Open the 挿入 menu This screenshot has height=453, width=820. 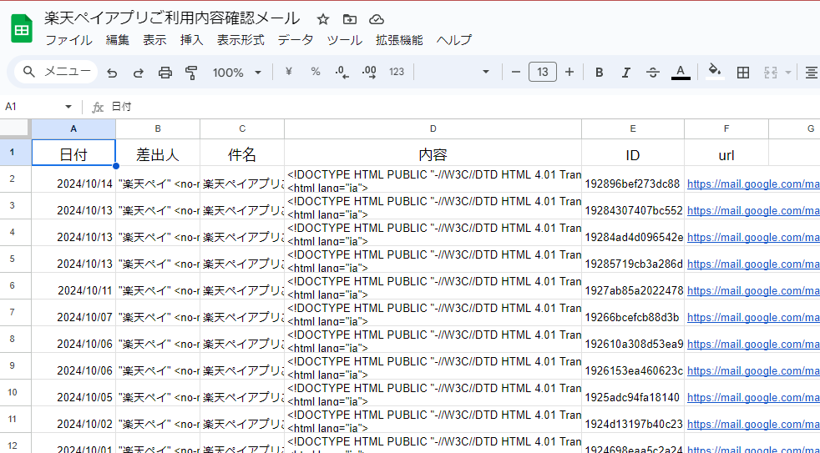(191, 40)
